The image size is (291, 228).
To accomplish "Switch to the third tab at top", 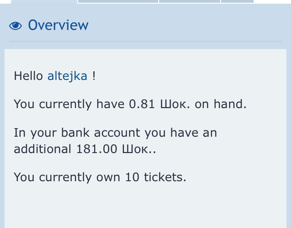I will (x=190, y=1).
